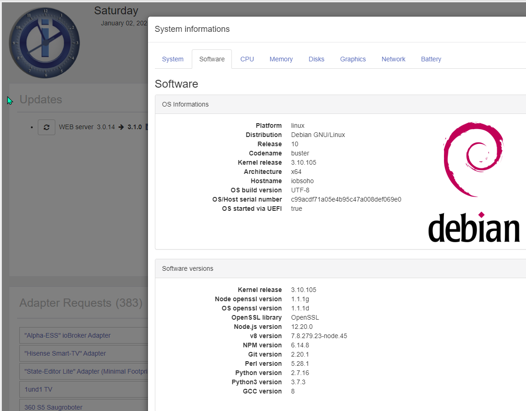Viewport: 526px width, 411px height.
Task: Click the Debian swirl logo
Action: [473, 159]
